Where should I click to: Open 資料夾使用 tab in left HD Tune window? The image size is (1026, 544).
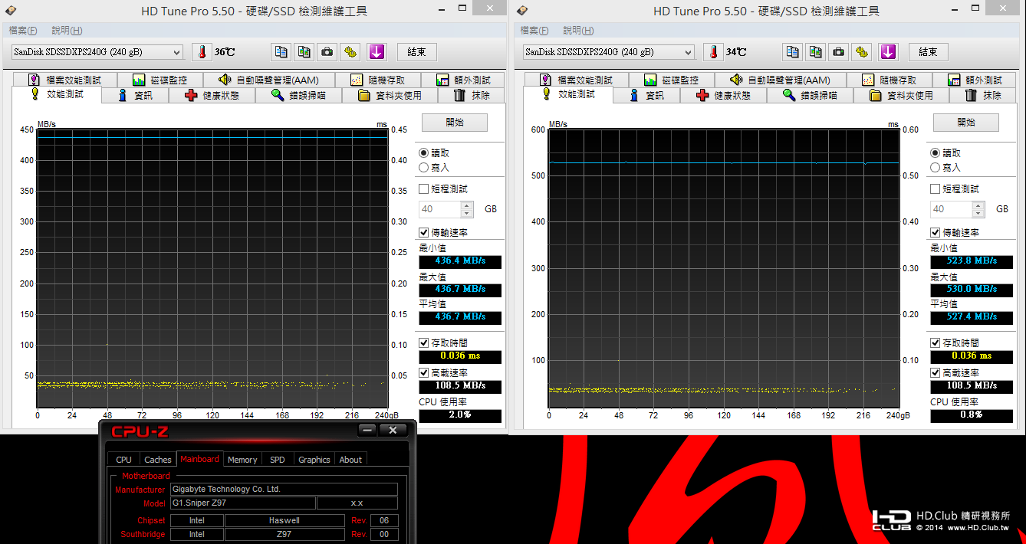pyautogui.click(x=390, y=95)
